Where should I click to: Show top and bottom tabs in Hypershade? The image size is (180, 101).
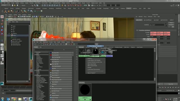[42, 44]
